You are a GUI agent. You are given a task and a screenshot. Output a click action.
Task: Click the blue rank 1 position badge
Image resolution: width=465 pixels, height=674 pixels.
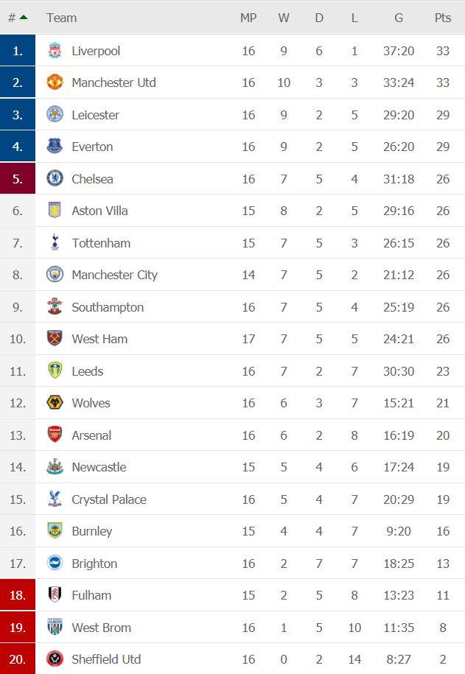click(18, 51)
